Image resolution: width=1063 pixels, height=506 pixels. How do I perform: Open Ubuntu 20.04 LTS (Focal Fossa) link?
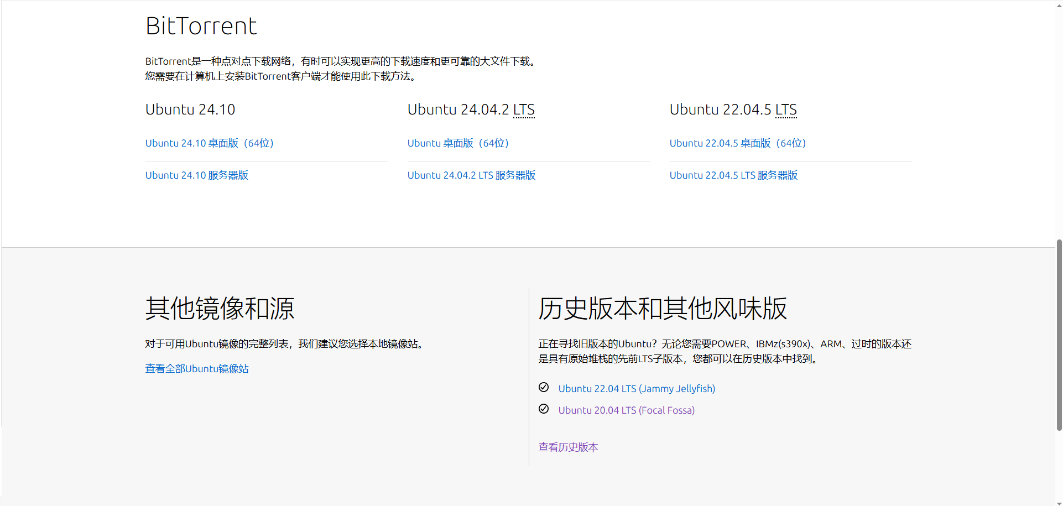[x=627, y=410]
